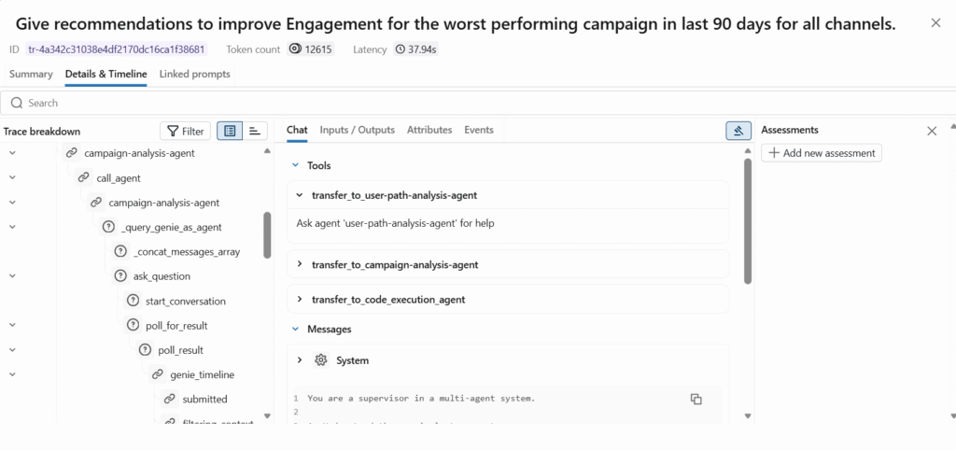
Task: Click the latency clock value 37.94s
Action: 415,49
